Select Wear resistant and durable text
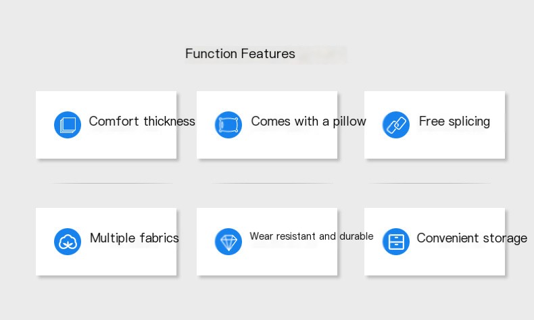This screenshot has width=534, height=320. pyautogui.click(x=311, y=236)
